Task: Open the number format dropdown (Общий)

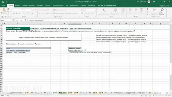Action: 95,10
